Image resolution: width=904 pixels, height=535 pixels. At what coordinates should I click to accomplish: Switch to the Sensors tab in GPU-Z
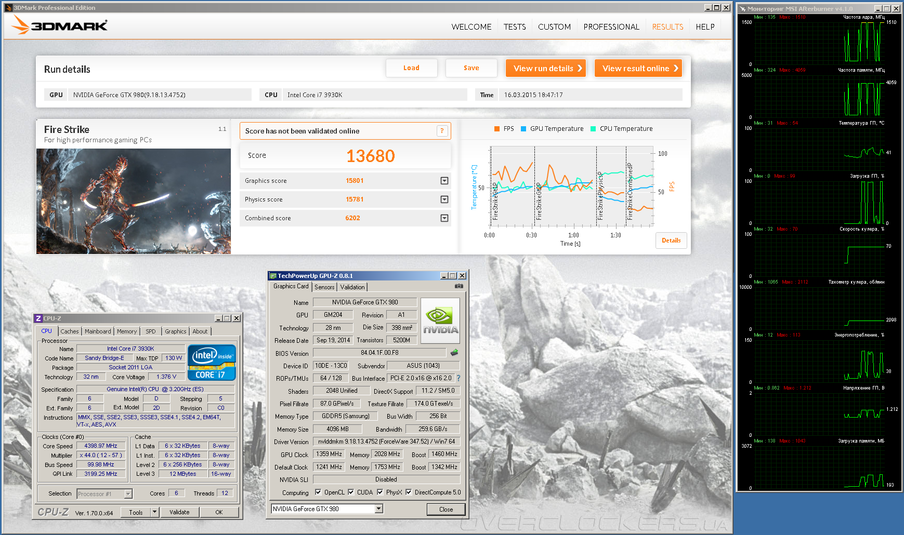(x=324, y=287)
